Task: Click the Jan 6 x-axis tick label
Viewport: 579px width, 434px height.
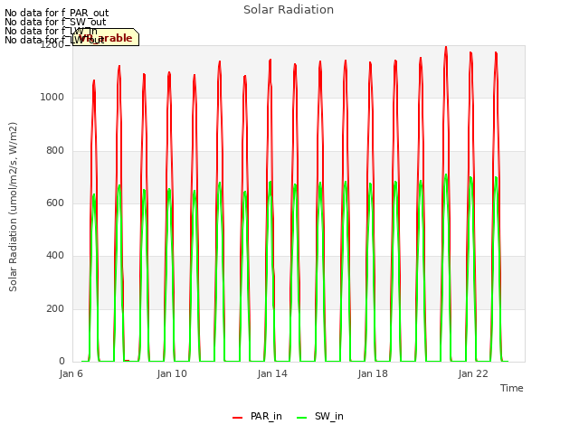Action: point(71,373)
